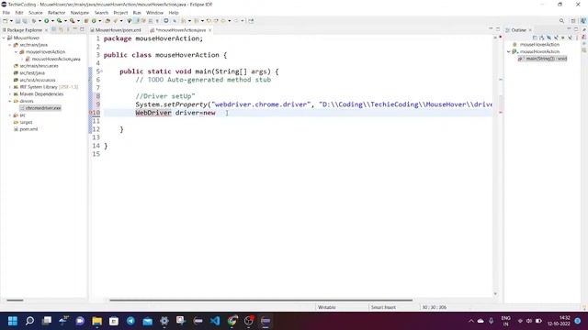Close the mouseHoverAction.java editor tab
588x330 pixels.
[210, 30]
